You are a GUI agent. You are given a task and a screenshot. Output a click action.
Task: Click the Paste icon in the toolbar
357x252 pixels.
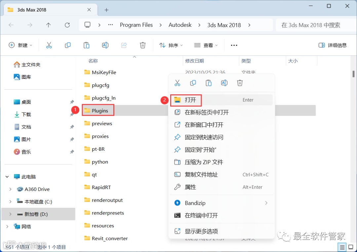click(x=87, y=45)
